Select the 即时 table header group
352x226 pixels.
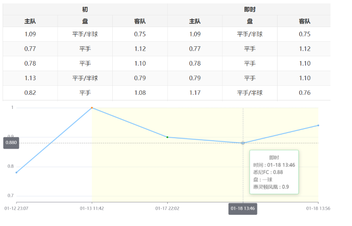tap(250, 9)
